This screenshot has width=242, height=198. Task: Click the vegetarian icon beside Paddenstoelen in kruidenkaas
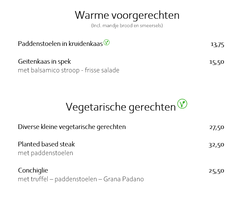(106, 43)
